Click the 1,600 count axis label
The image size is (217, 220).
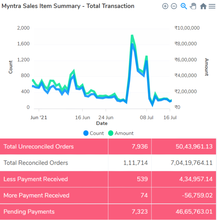(23, 44)
